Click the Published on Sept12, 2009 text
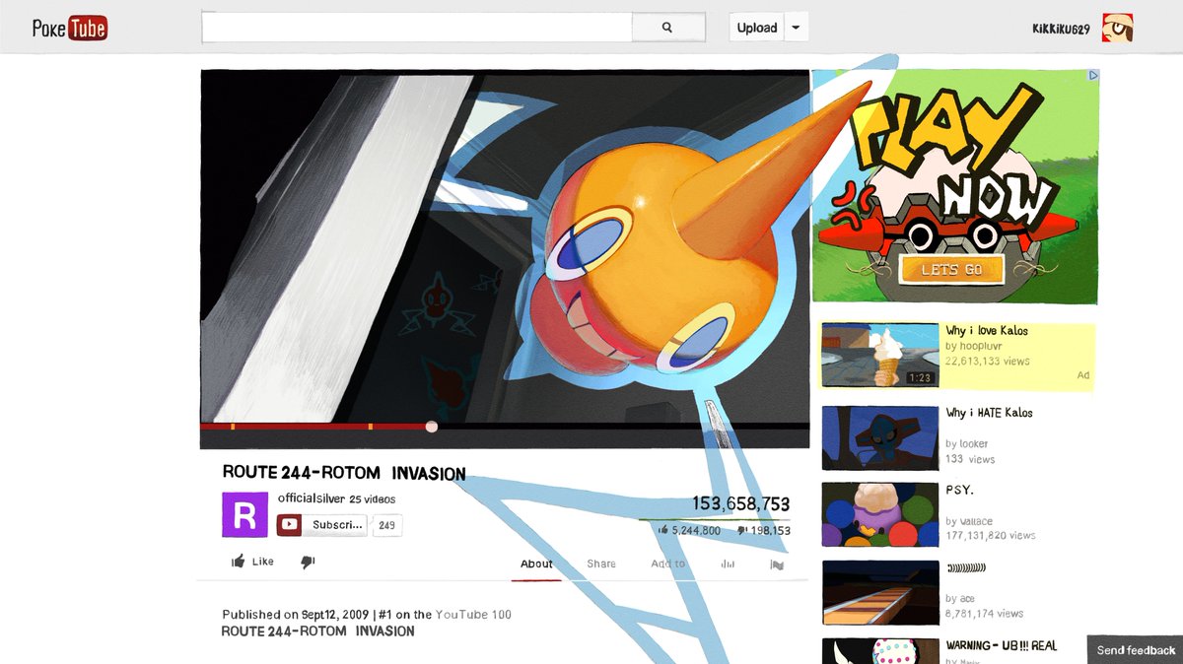This screenshot has height=664, width=1183. (x=296, y=615)
